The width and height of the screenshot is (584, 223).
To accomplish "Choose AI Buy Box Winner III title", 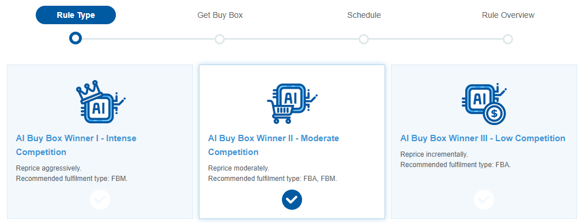I will pos(483,138).
